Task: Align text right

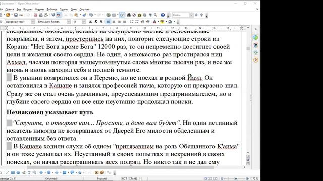Action: pos(119,22)
